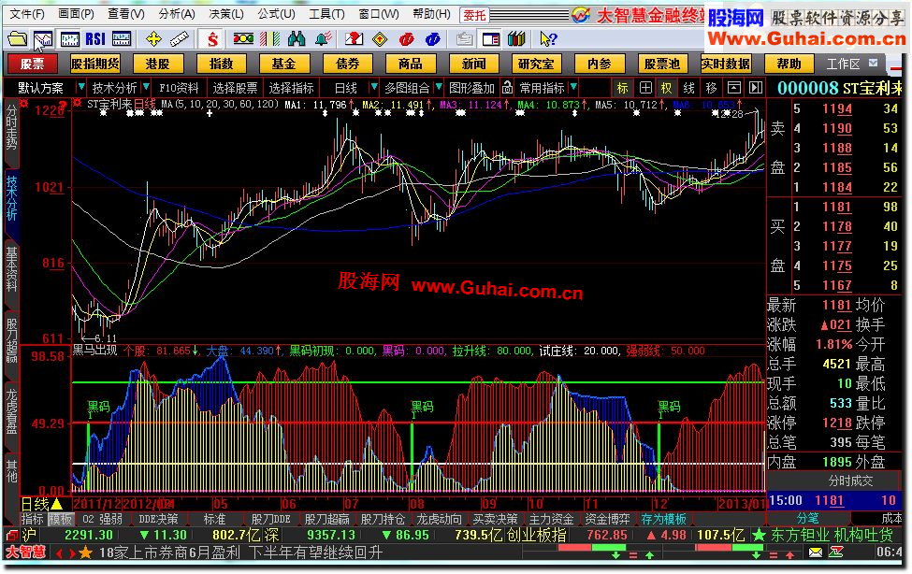Click the 委托 trade button
912x574 pixels.
[x=474, y=15]
